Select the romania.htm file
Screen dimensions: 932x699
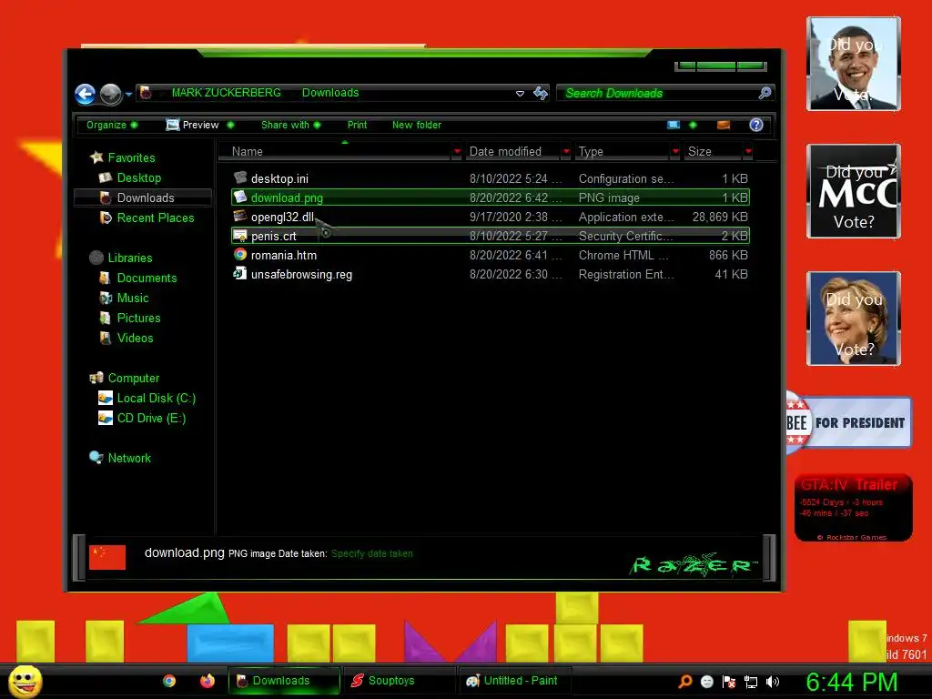click(x=491, y=255)
